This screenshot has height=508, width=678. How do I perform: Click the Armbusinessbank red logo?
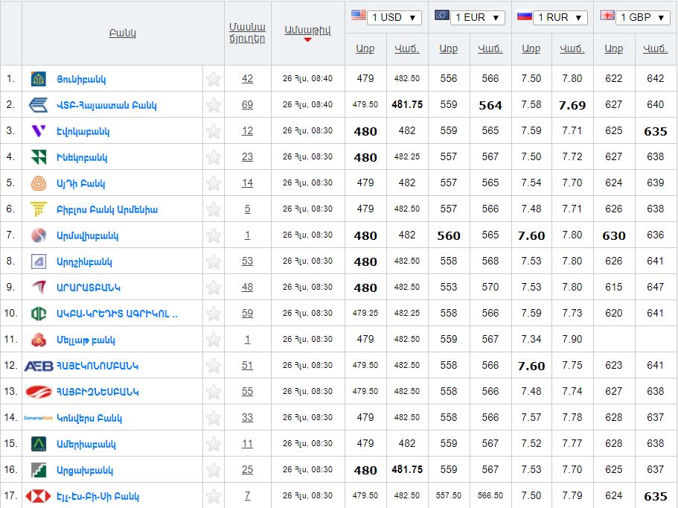pos(39,392)
